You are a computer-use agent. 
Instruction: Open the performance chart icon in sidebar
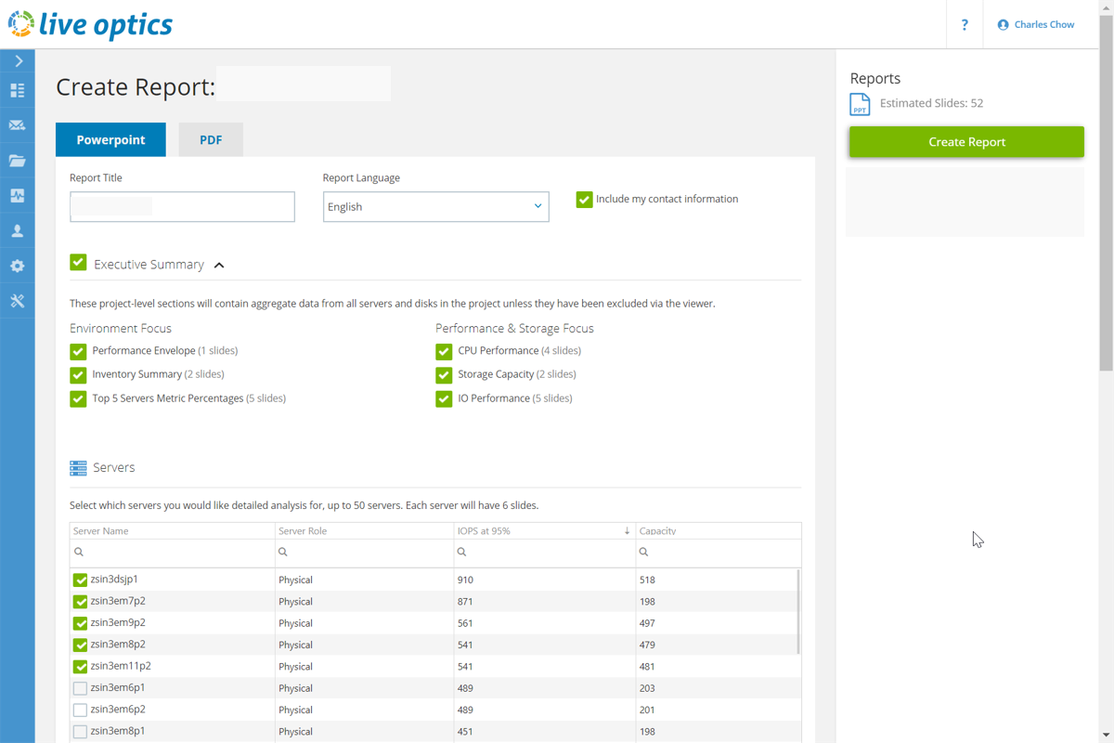(18, 196)
